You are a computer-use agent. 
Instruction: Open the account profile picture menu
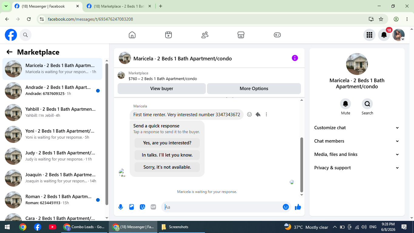click(399, 35)
